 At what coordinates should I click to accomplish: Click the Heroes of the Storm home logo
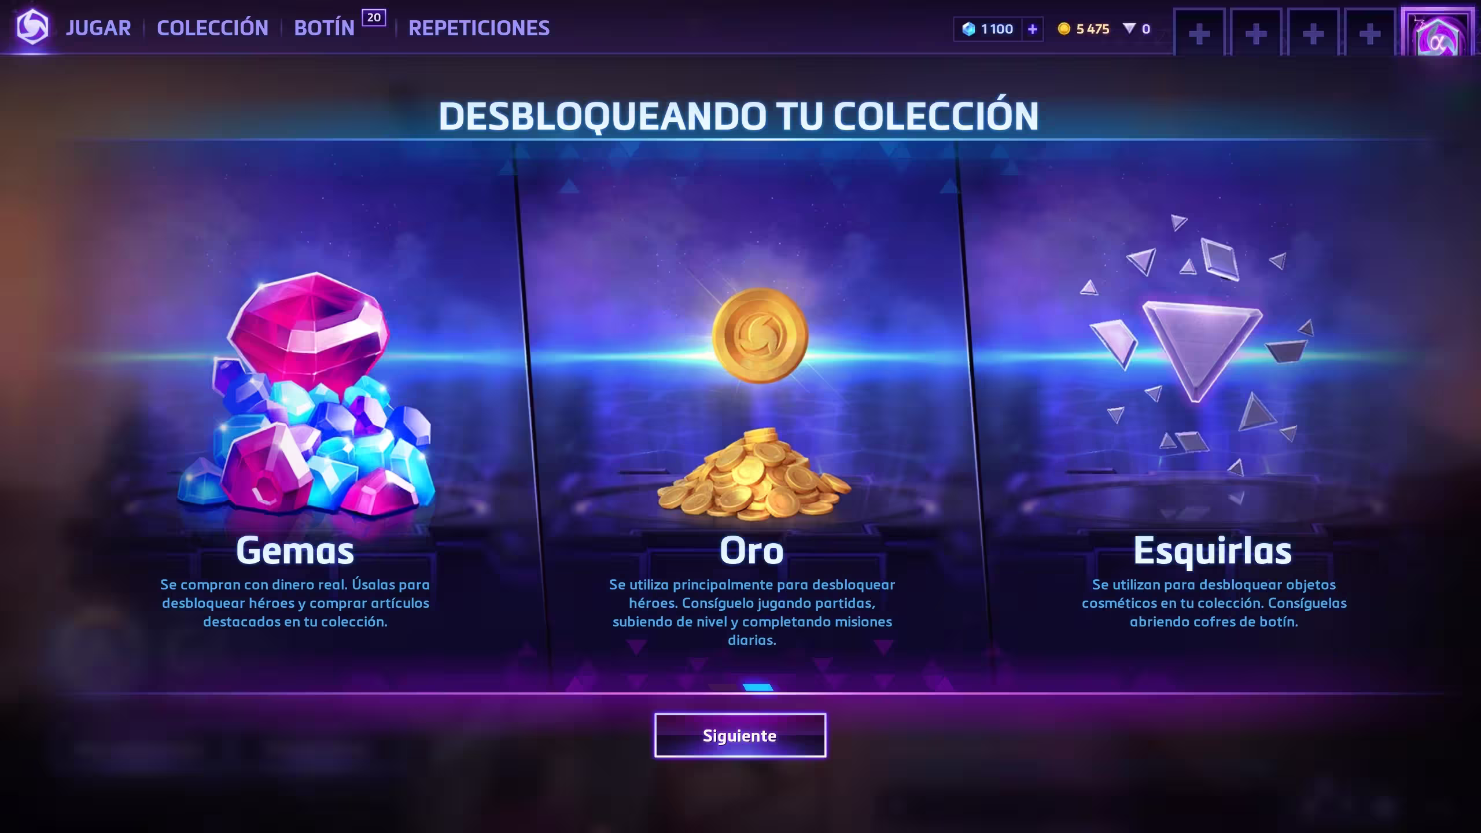pyautogui.click(x=32, y=27)
